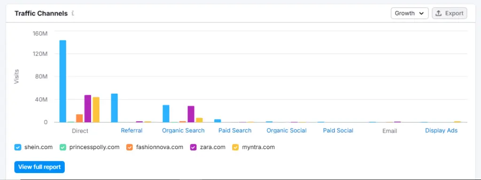481x180 pixels.
Task: Click the fashionnova.com legend label
Action: [160, 147]
